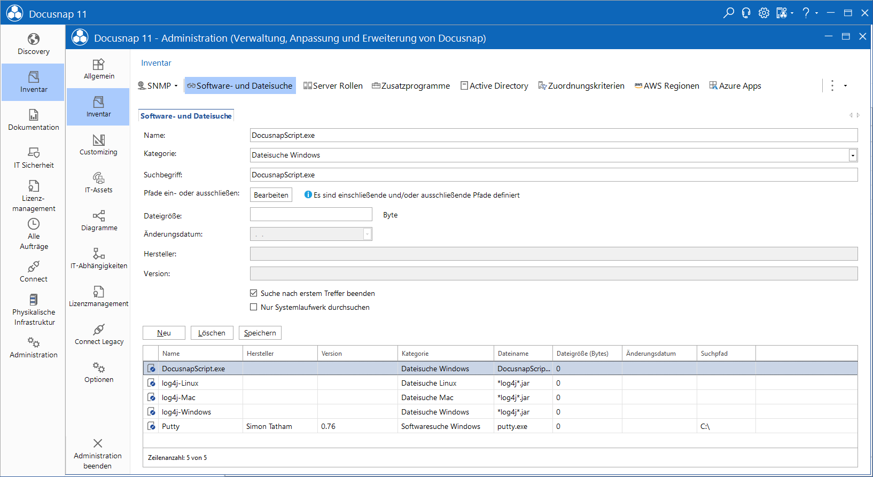This screenshot has width=873, height=477.
Task: Select Allgemein in the administration sidebar
Action: tap(98, 69)
